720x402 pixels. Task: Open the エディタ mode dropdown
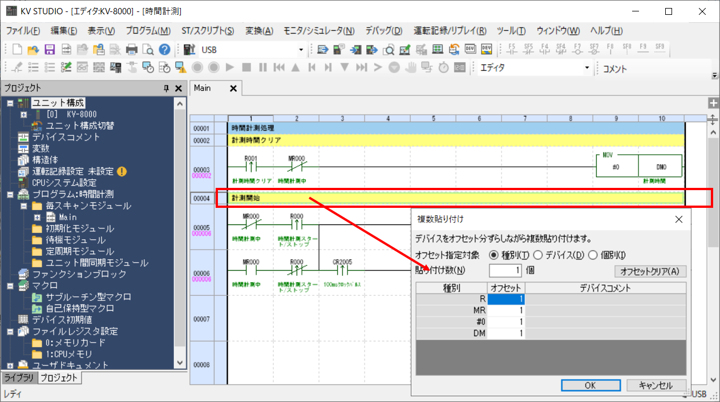point(586,67)
